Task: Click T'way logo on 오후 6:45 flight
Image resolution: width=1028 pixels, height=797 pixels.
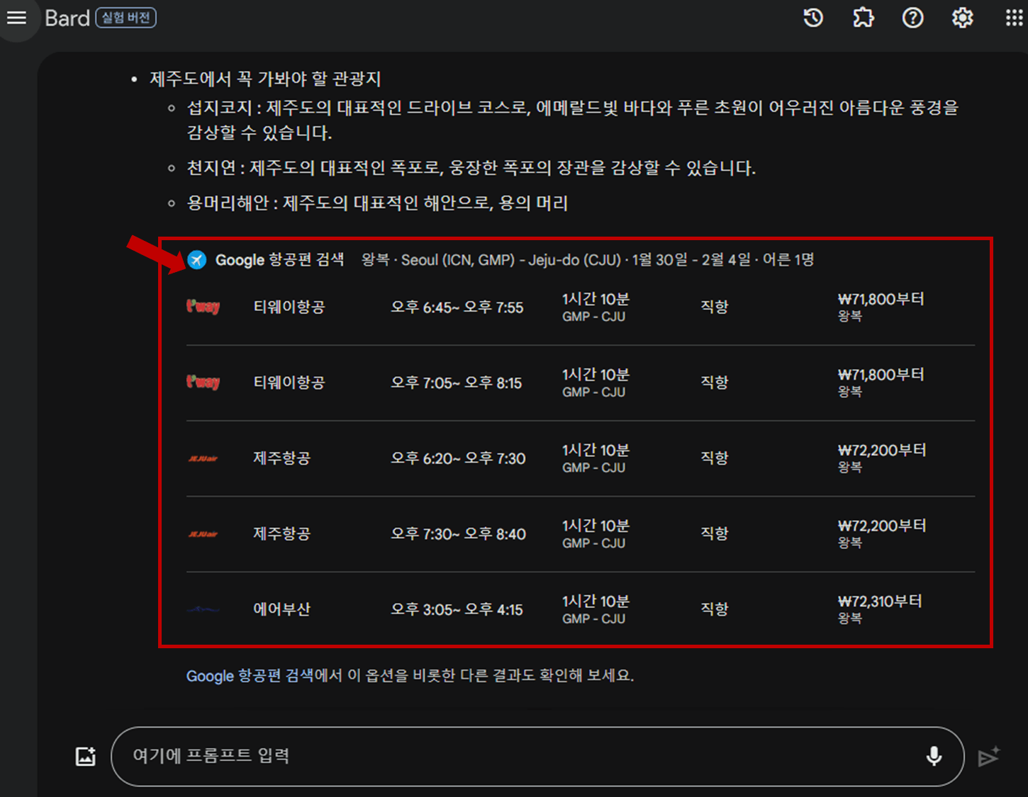Action: (x=203, y=307)
